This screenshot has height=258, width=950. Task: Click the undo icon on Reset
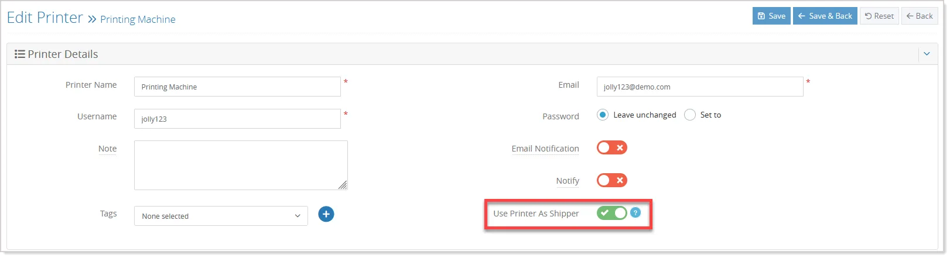click(x=869, y=16)
